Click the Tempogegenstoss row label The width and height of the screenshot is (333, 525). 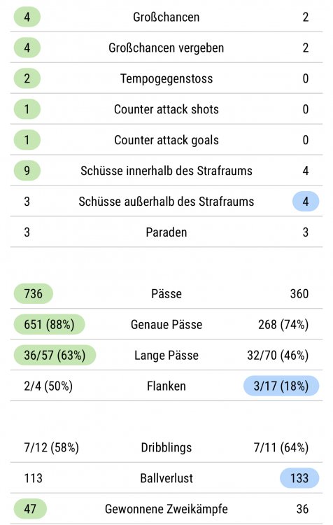click(166, 78)
